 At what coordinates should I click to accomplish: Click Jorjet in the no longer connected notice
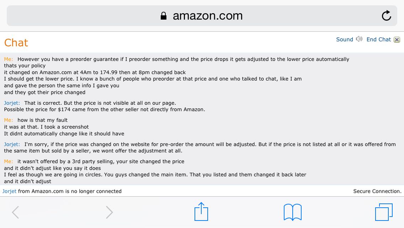click(9, 191)
